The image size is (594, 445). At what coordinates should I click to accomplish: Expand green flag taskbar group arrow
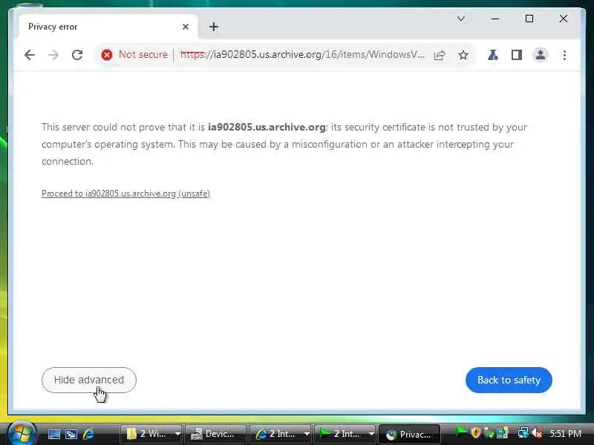coord(371,434)
